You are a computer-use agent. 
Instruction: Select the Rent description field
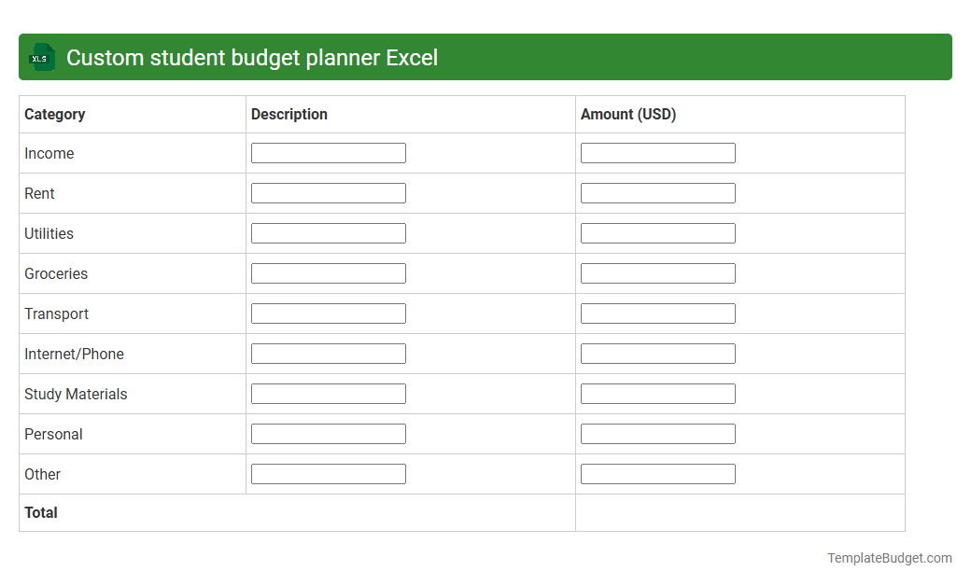click(328, 192)
